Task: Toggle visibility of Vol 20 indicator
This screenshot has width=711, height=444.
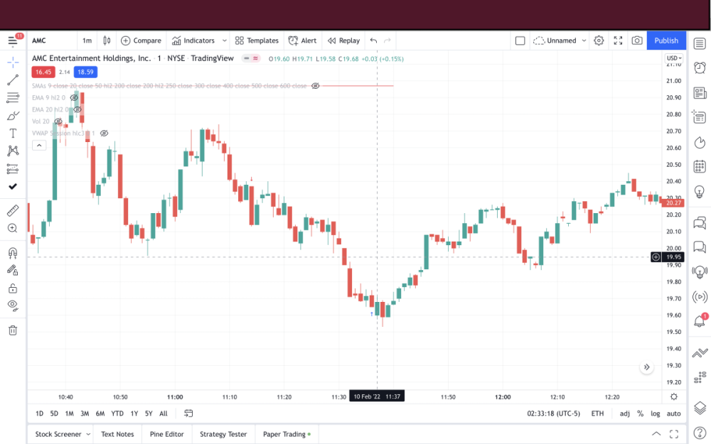Action: (58, 121)
